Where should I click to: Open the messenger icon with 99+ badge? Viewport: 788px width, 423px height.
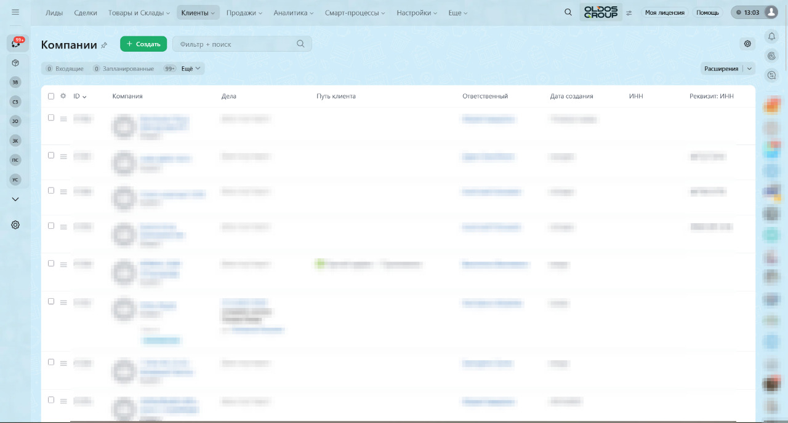16,43
